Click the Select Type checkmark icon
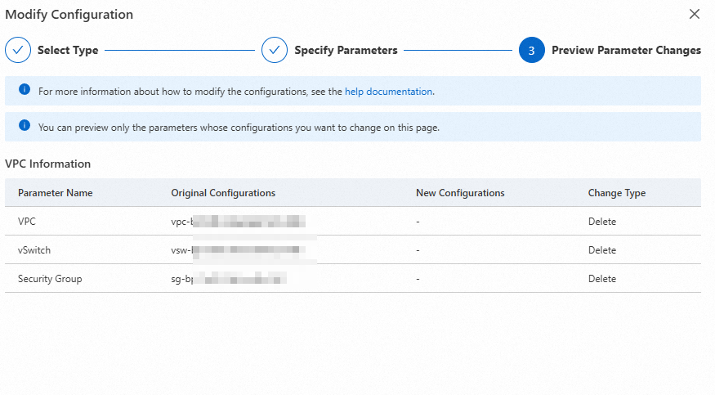The width and height of the screenshot is (715, 395). (18, 50)
